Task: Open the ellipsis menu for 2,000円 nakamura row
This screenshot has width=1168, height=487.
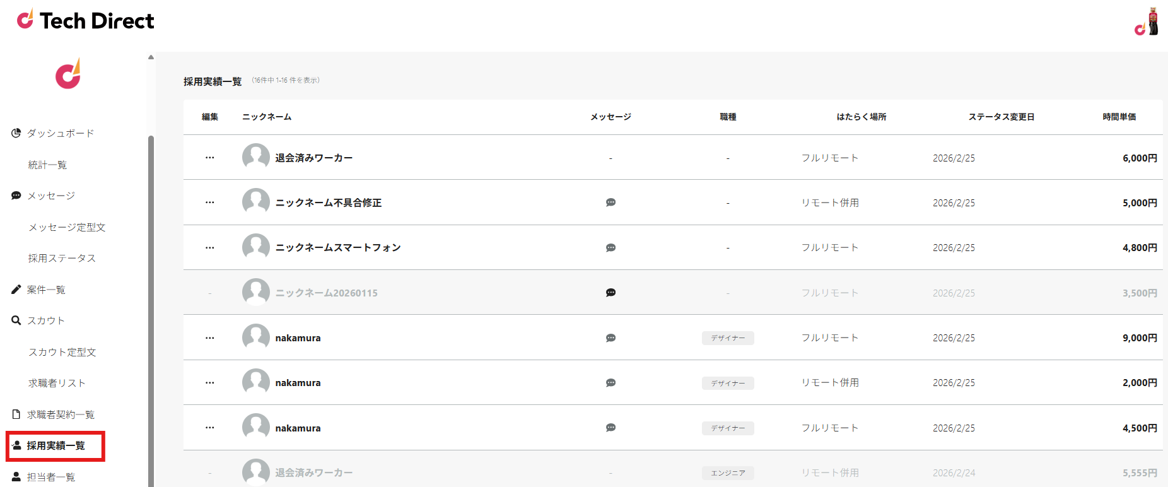Action: click(210, 383)
